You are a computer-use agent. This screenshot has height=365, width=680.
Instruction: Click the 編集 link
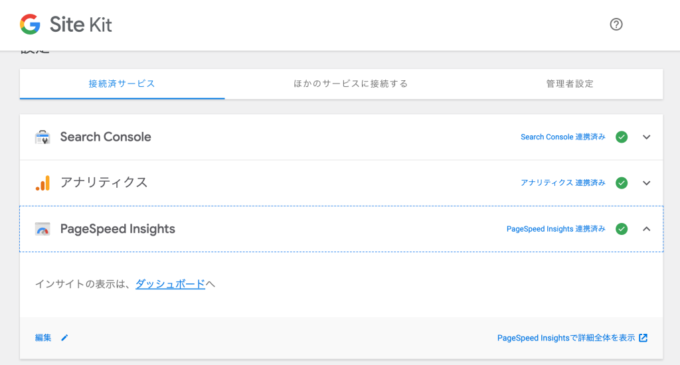click(43, 338)
